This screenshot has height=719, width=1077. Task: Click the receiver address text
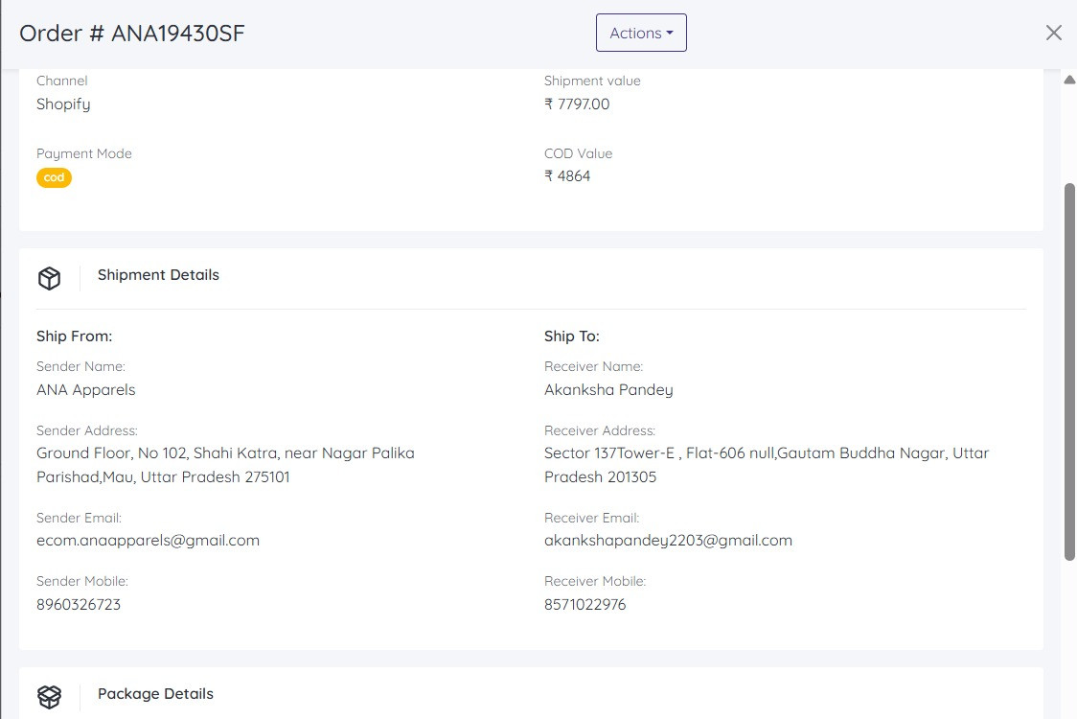click(x=766, y=465)
